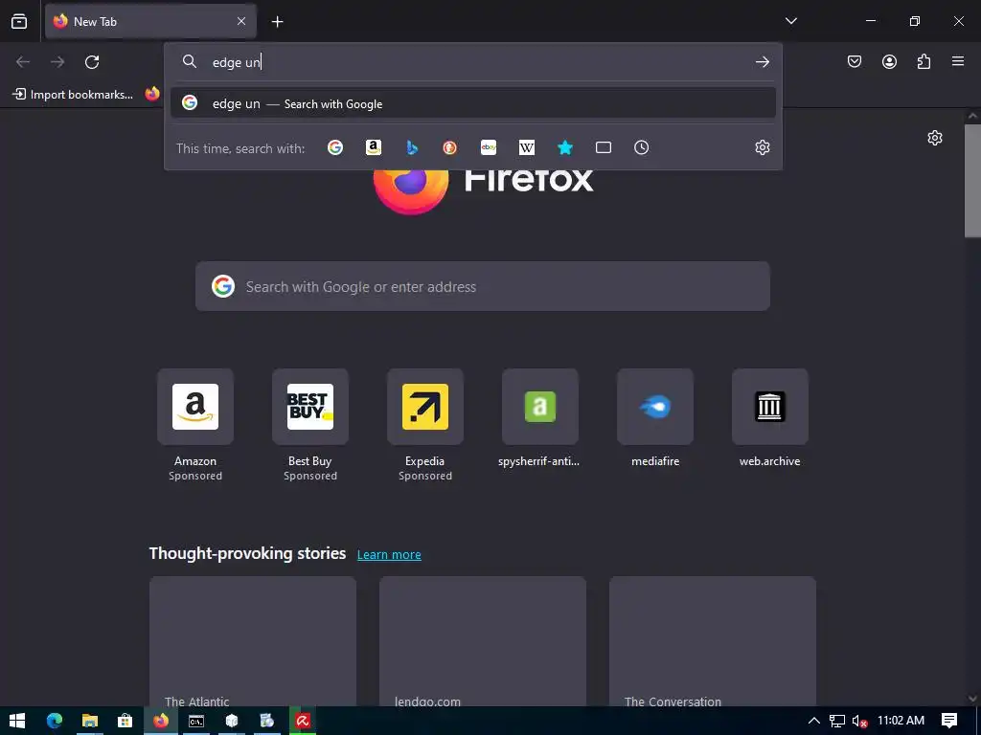Search this time with Google icon
Viewport: 981px width, 735px height.
click(x=335, y=147)
